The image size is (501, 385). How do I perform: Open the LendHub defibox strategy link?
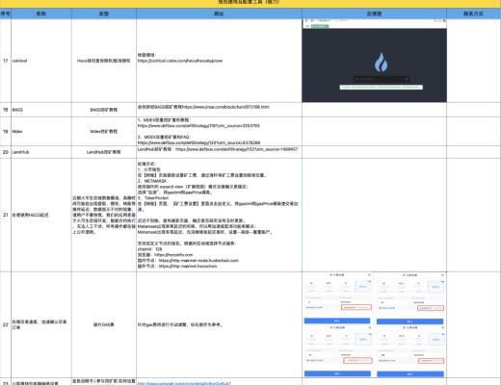point(236,149)
